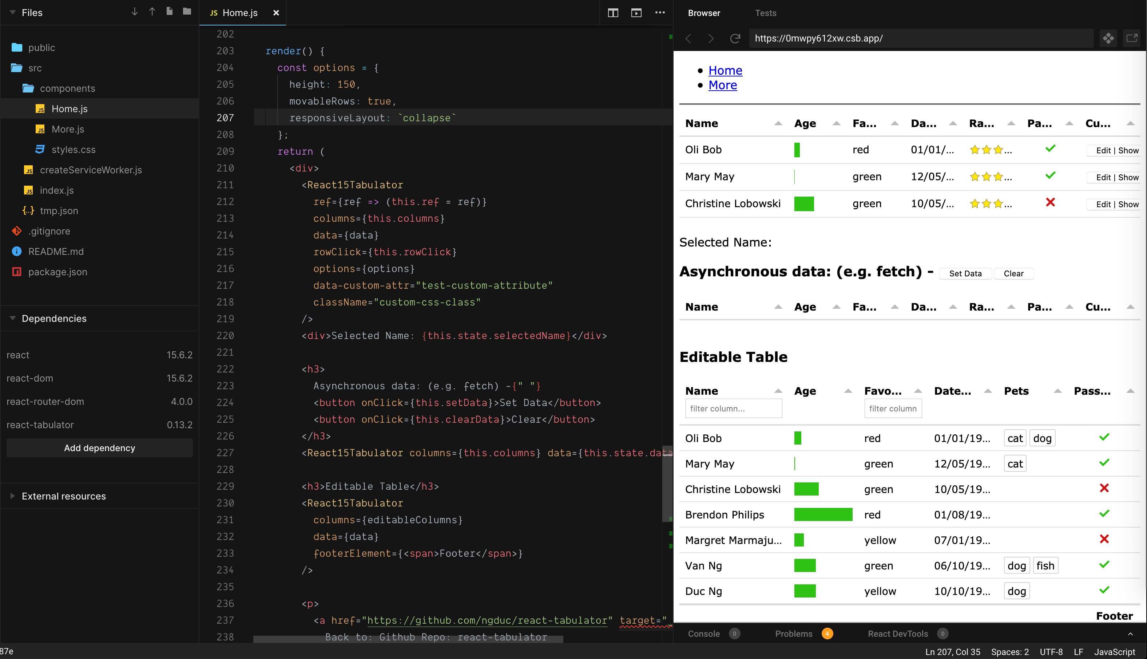Click the new folder icon in Files header
This screenshot has height=659, width=1147.
pos(187,12)
